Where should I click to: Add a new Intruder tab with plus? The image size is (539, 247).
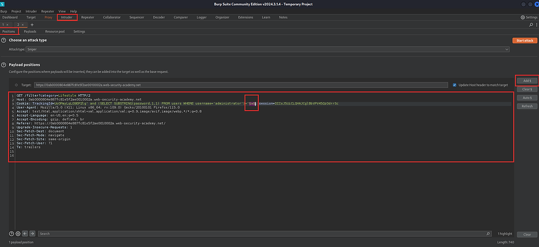[x=32, y=25]
